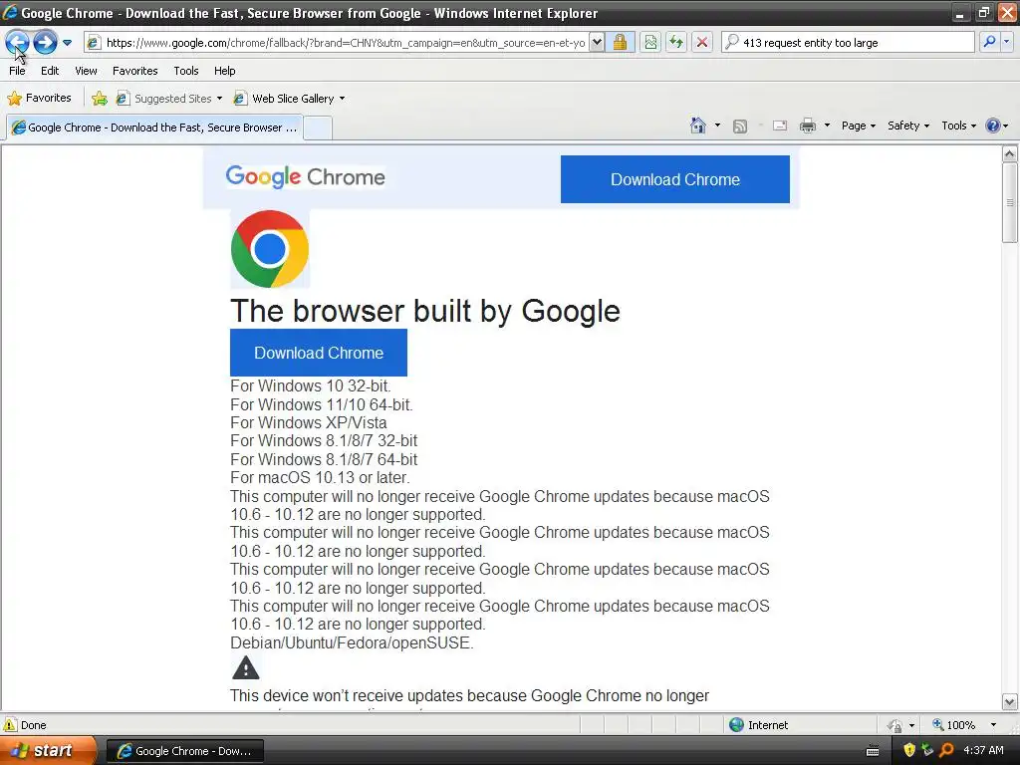
Task: Open the Favorites menu in menu bar
Action: (135, 71)
